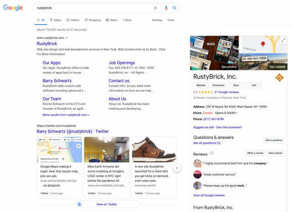Viewport: 292px width, 212px height.
Task: Start voice search with microphone icon
Action: point(166,8)
